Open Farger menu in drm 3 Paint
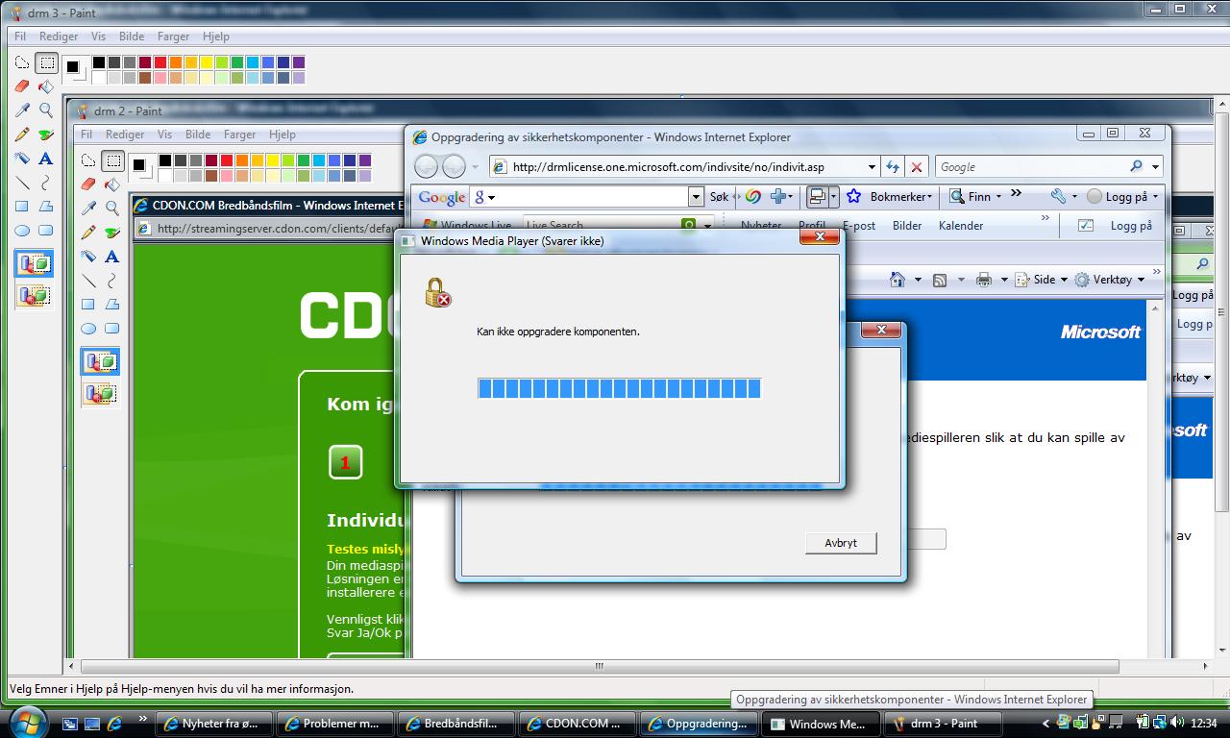The image size is (1230, 738). tap(174, 37)
